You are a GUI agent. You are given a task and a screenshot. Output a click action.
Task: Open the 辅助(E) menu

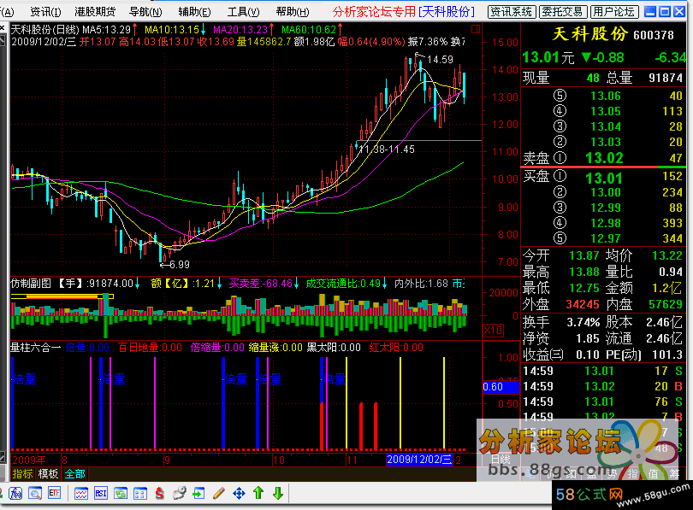pyautogui.click(x=194, y=11)
